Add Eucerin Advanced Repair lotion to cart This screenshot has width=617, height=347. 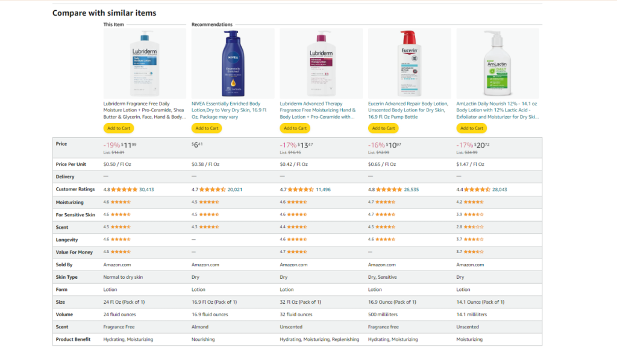tap(383, 128)
